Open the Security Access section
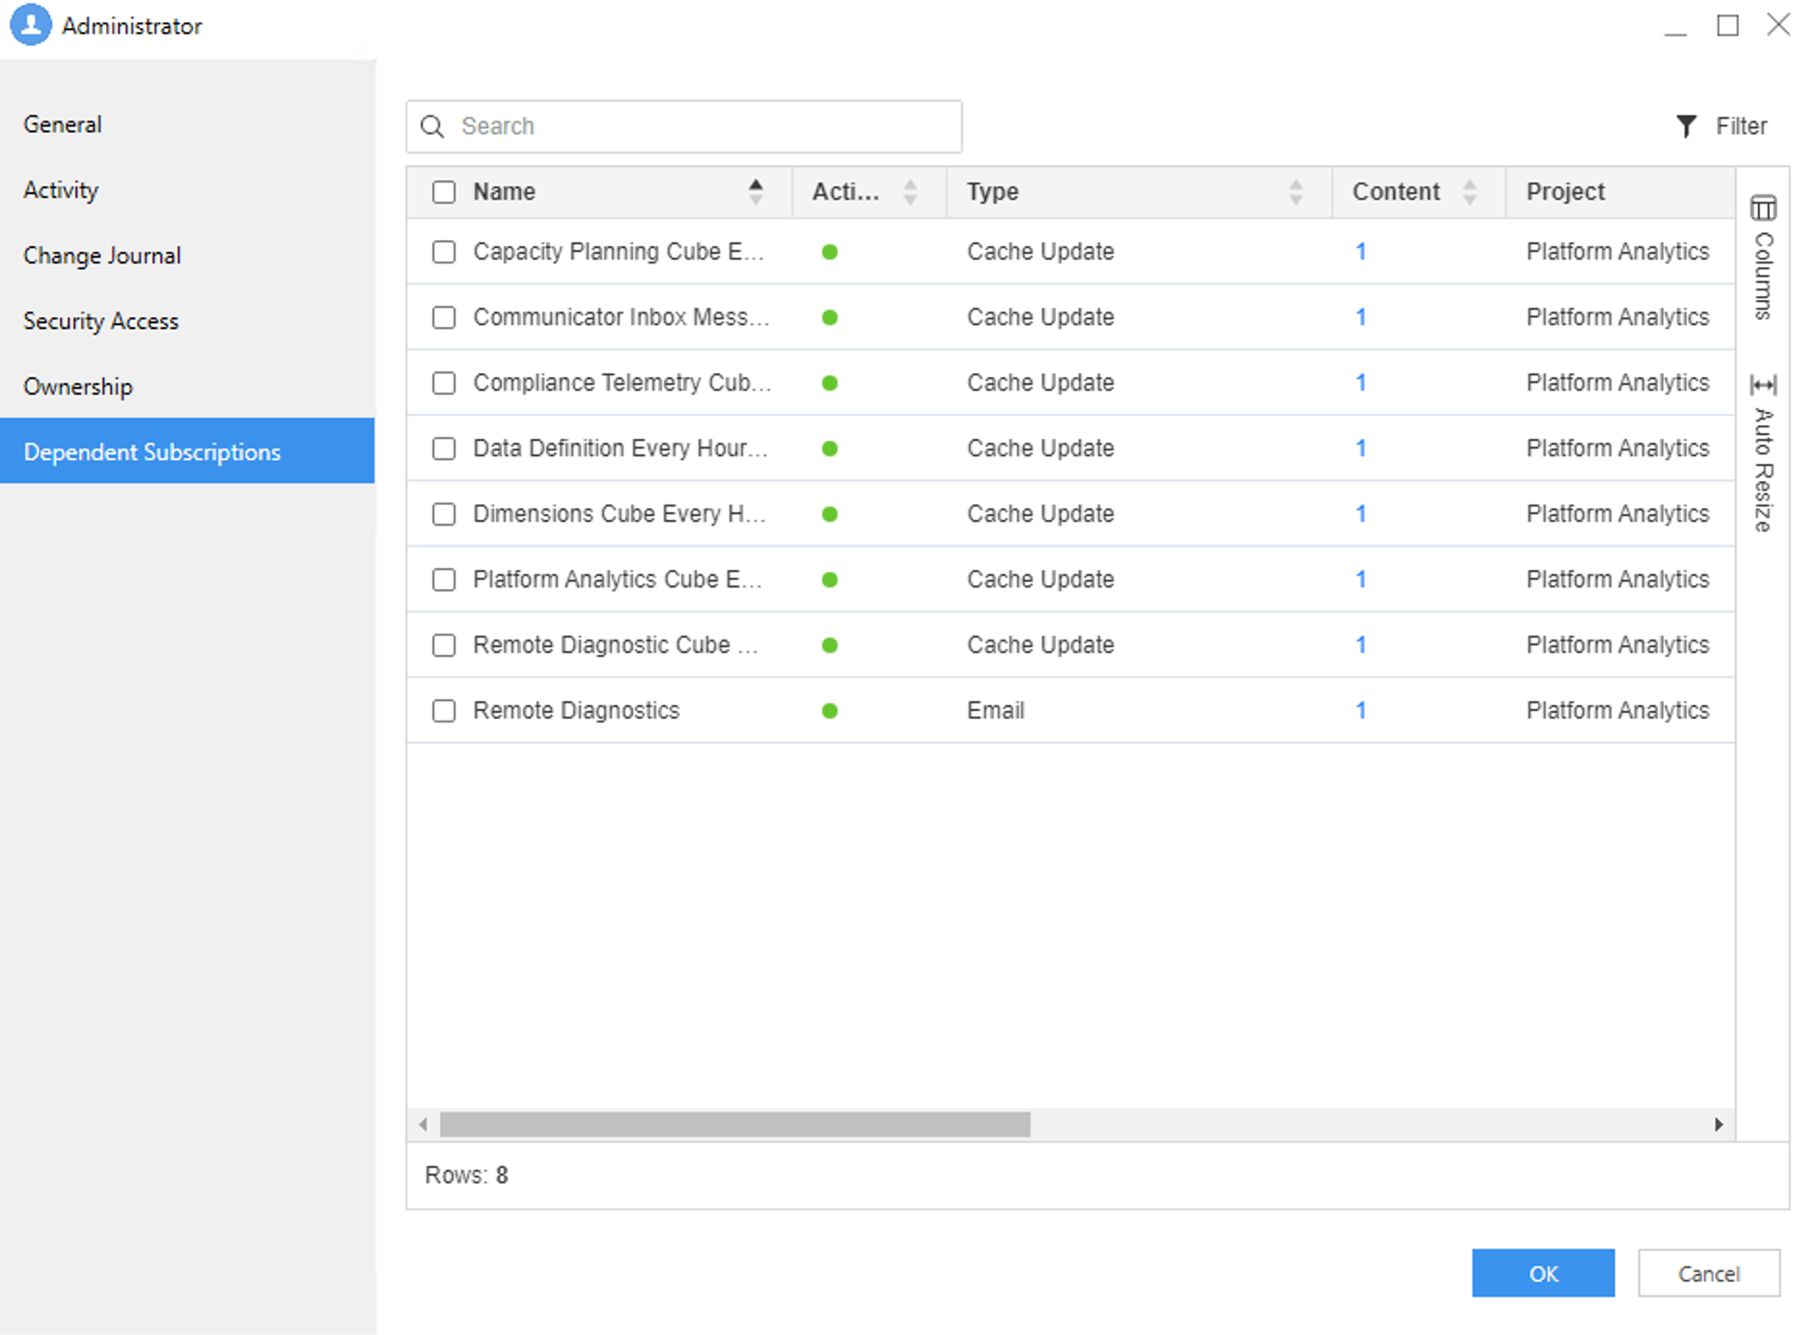Viewport: 1818px width, 1335px height. 101,321
